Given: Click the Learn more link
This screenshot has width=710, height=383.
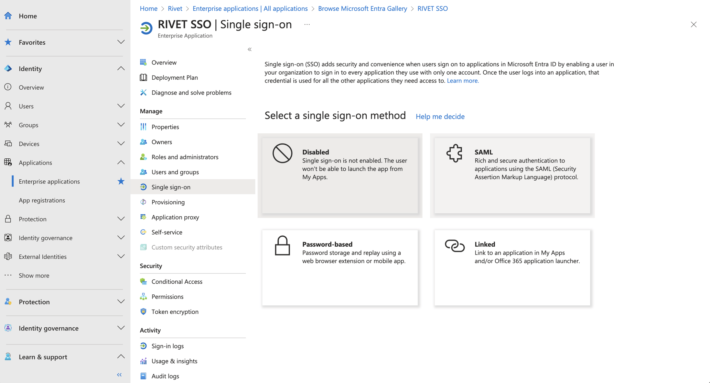Looking at the screenshot, I should 463,81.
